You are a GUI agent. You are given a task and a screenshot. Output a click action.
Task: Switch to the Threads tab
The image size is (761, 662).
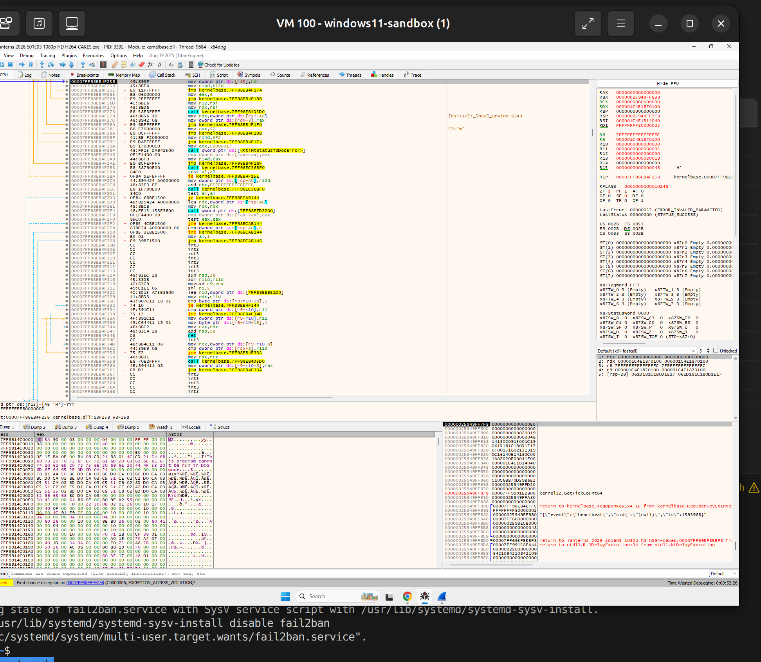click(x=350, y=75)
